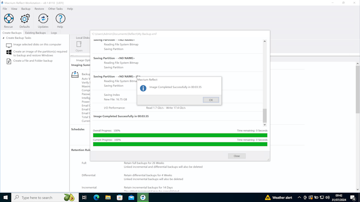This screenshot has width=360, height=202.
Task: Click the backup drive icon under Imaging Summary
Action: 75,74
